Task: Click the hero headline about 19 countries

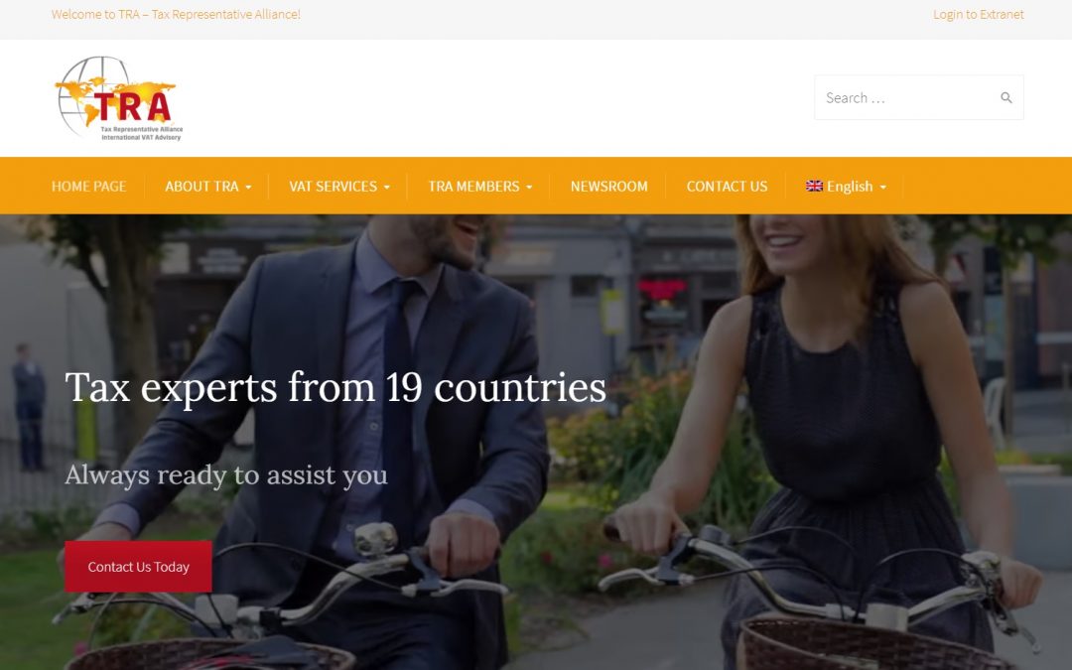Action: click(335, 388)
